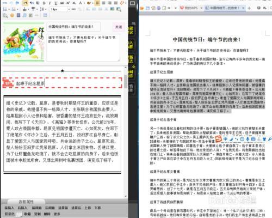272x218 pixels.
Task: Save the document in the WPS toolbar
Action: pos(147,8)
